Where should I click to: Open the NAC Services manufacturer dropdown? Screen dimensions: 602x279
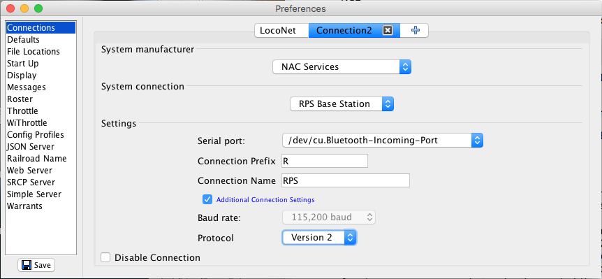[342, 67]
